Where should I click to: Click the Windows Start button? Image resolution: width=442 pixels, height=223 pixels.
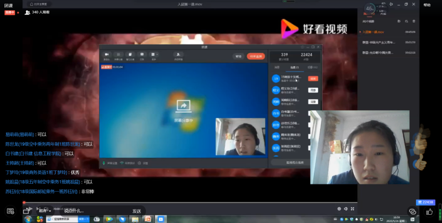[x=28, y=219]
